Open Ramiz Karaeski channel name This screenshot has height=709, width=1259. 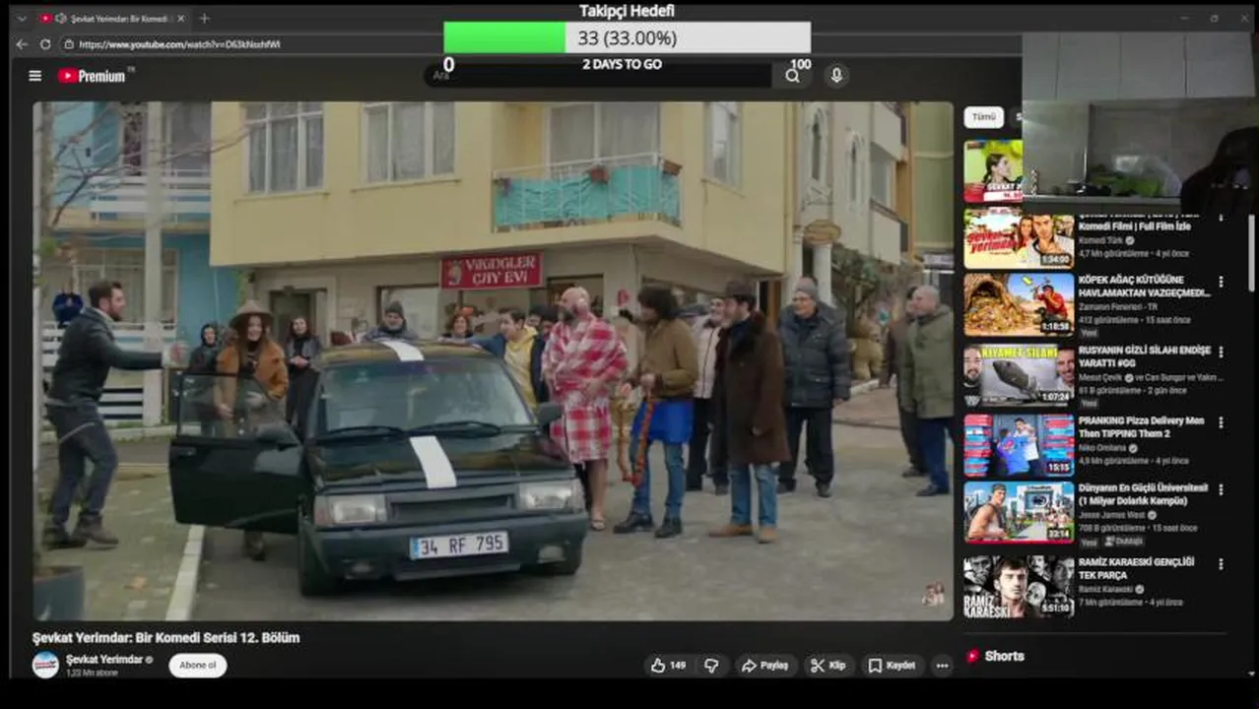[x=1106, y=590]
